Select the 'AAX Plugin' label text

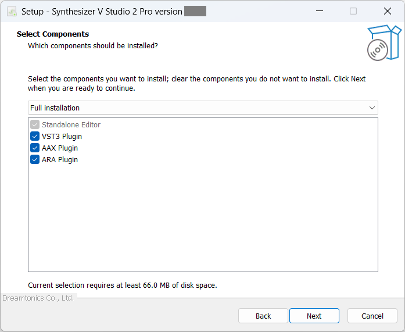[x=60, y=148]
